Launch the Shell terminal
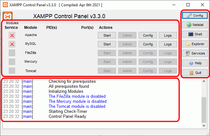 pos(195,34)
